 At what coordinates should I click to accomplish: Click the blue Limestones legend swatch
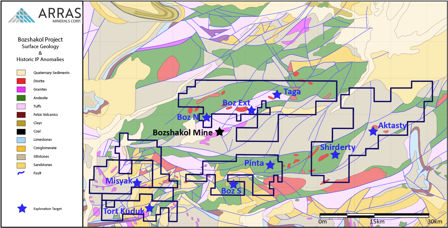point(21,140)
